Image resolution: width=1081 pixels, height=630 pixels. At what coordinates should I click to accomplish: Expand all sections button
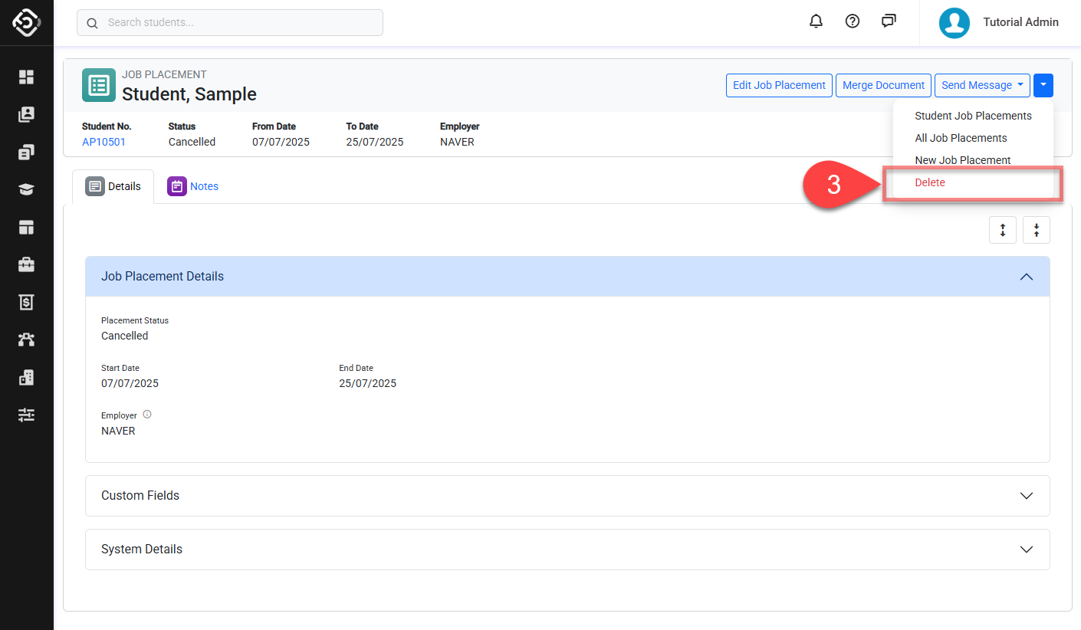click(1002, 230)
